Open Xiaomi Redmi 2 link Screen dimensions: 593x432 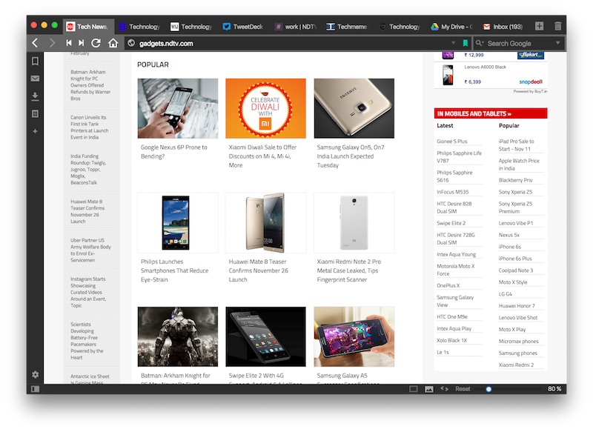tap(516, 365)
